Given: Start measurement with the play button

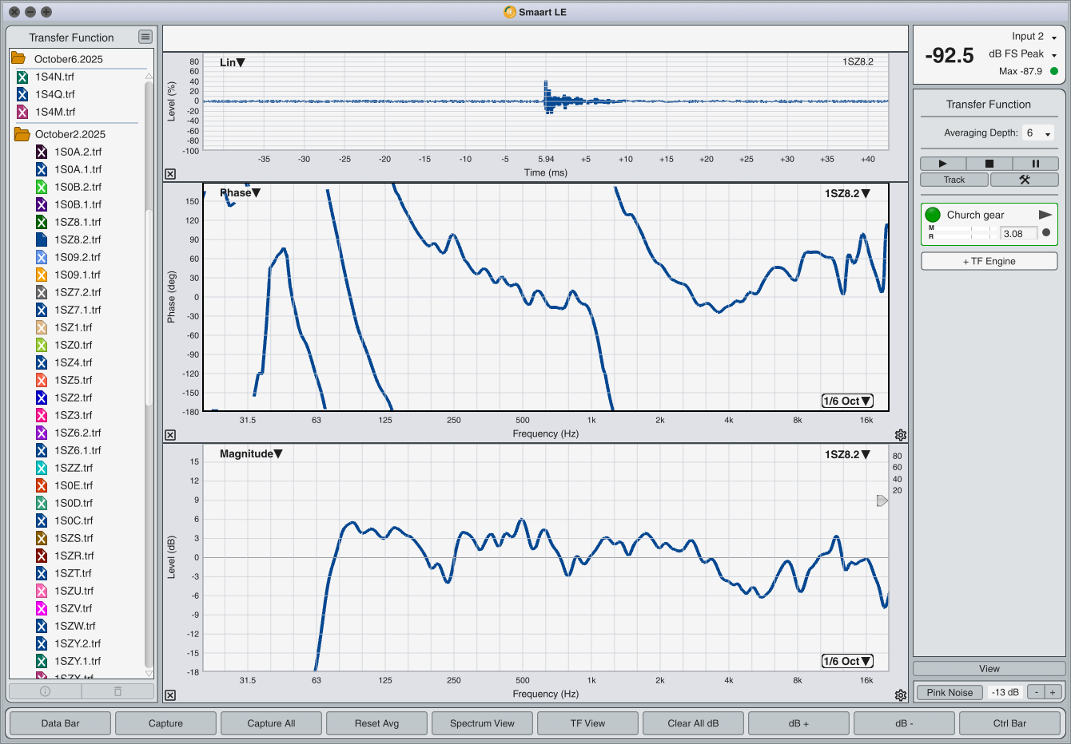Looking at the screenshot, I should click(x=942, y=164).
